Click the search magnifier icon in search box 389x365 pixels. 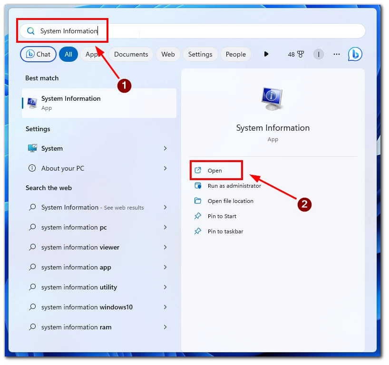[x=31, y=31]
